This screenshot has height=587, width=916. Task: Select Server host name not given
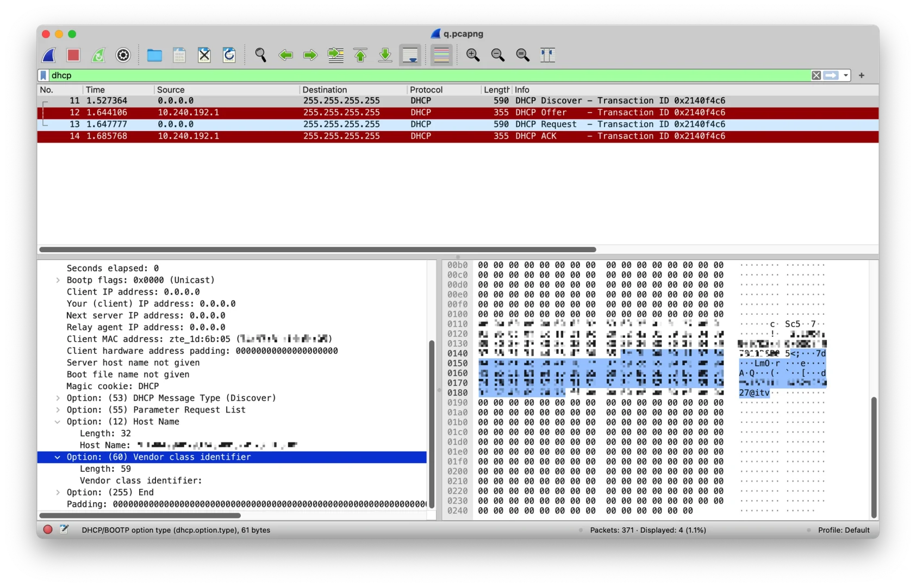232,363
